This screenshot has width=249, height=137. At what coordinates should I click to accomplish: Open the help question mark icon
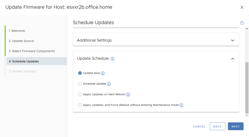coord(242,23)
